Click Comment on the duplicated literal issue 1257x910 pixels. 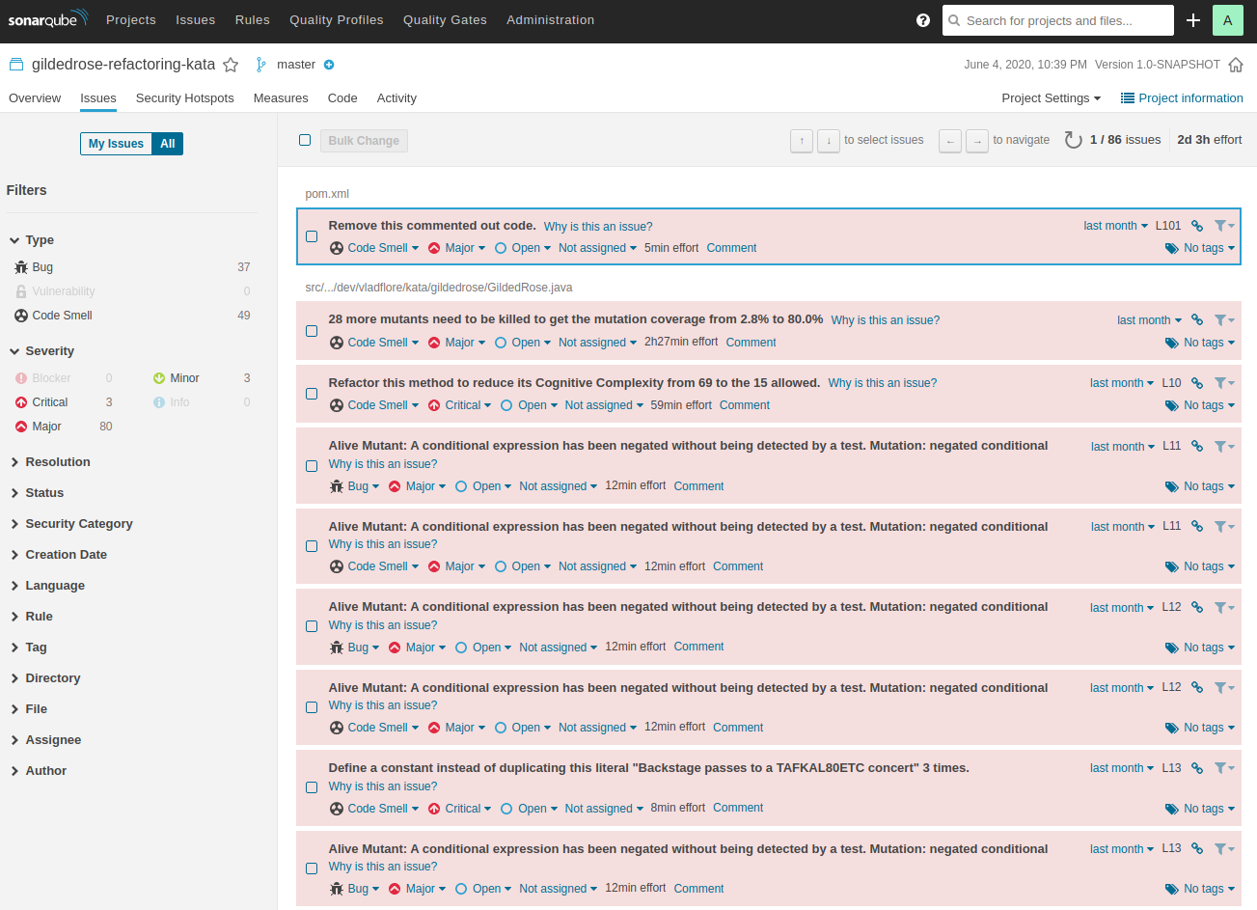(x=738, y=808)
